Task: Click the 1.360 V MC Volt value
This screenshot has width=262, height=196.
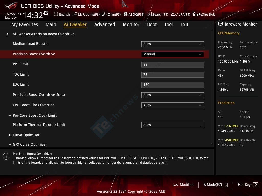Action: pos(223,90)
